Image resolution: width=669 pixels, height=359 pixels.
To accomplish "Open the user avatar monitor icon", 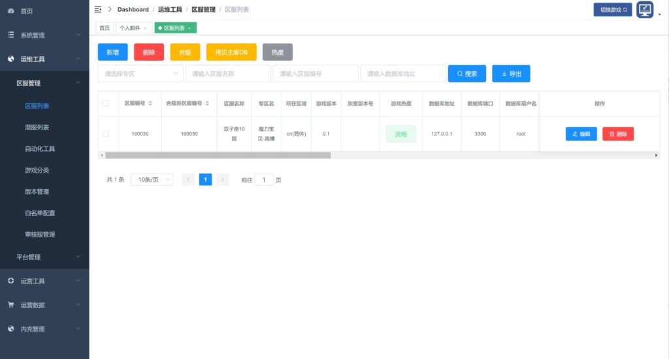I will (x=645, y=10).
